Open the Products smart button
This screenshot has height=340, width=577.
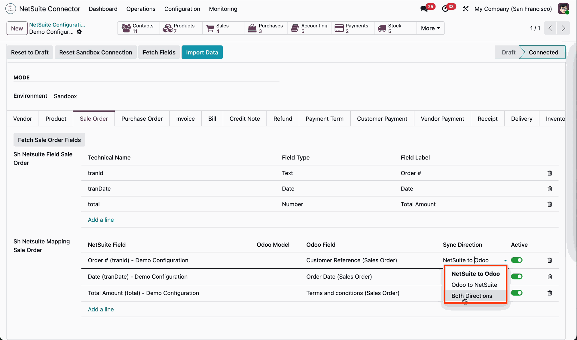pyautogui.click(x=181, y=28)
